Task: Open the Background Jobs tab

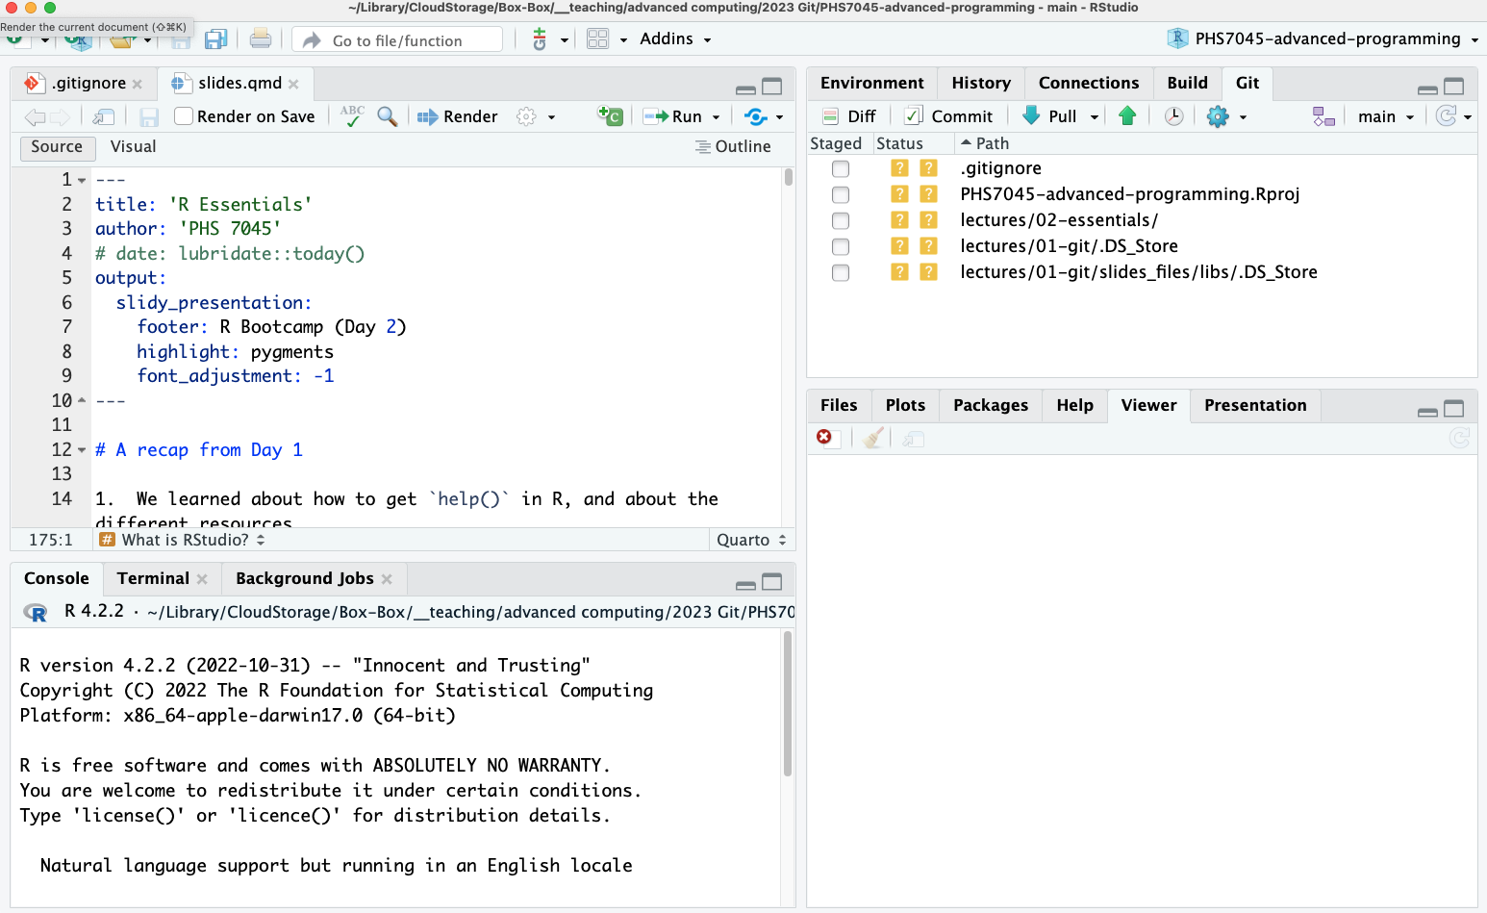Action: 304,578
